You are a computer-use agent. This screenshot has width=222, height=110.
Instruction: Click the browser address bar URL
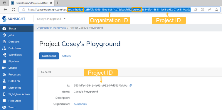pyautogui.click(x=109, y=10)
